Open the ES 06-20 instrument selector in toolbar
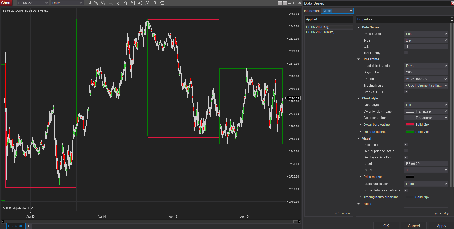 click(33, 3)
